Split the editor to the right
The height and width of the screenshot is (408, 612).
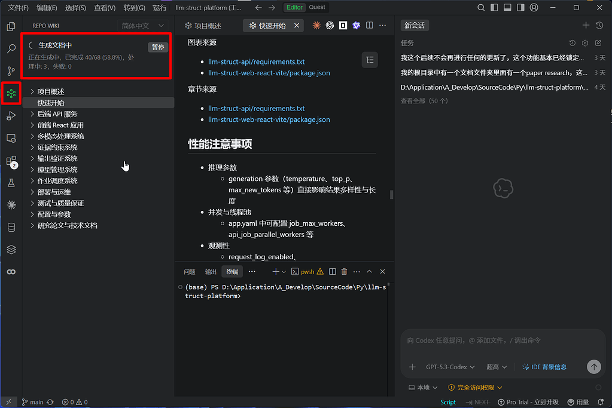(x=369, y=25)
